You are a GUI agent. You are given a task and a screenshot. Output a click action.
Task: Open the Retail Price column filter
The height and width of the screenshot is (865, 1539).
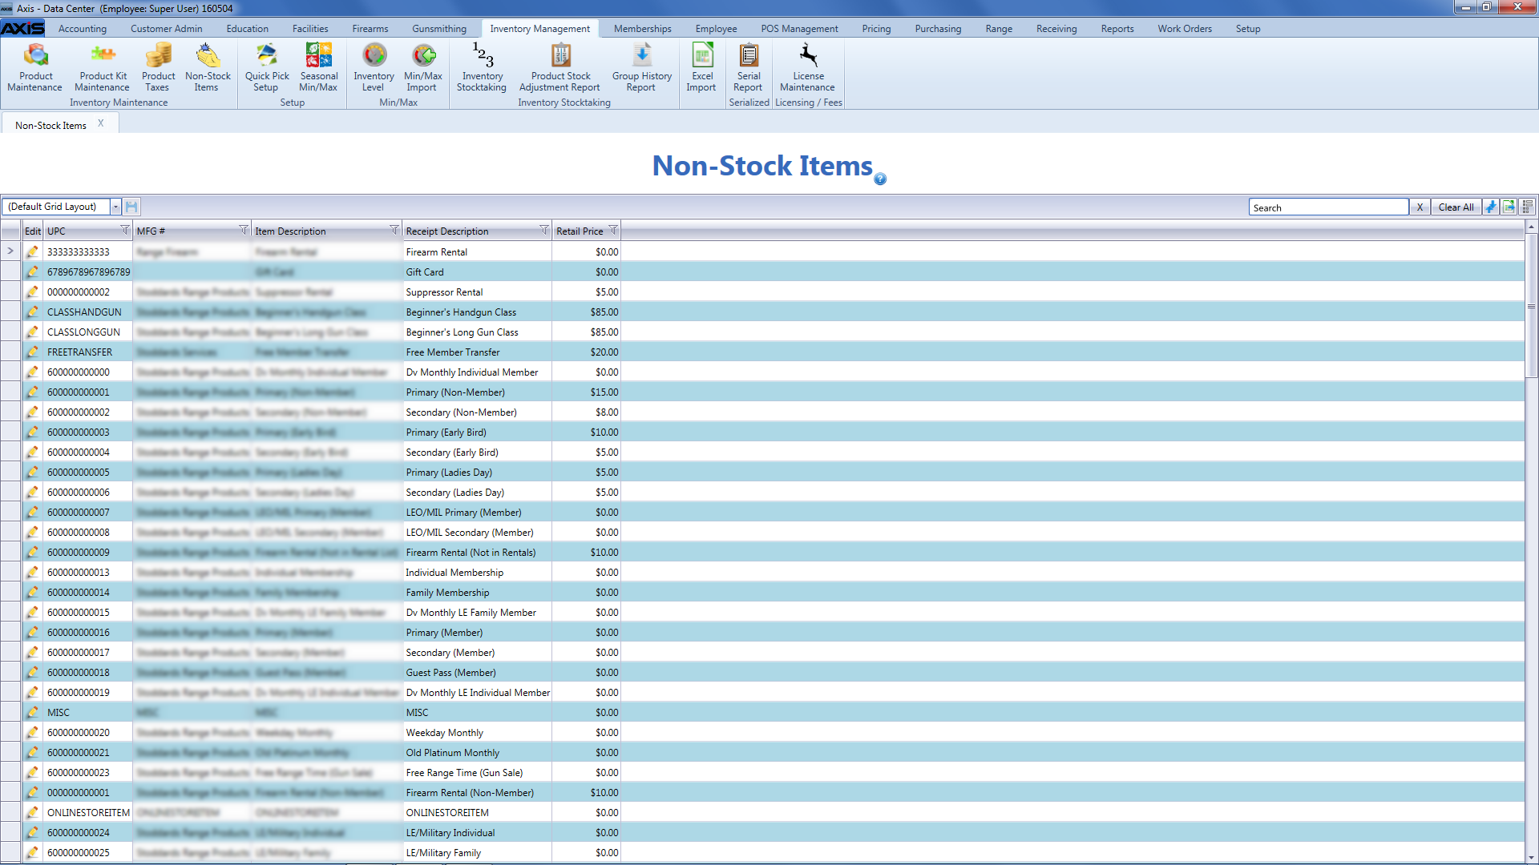(613, 230)
